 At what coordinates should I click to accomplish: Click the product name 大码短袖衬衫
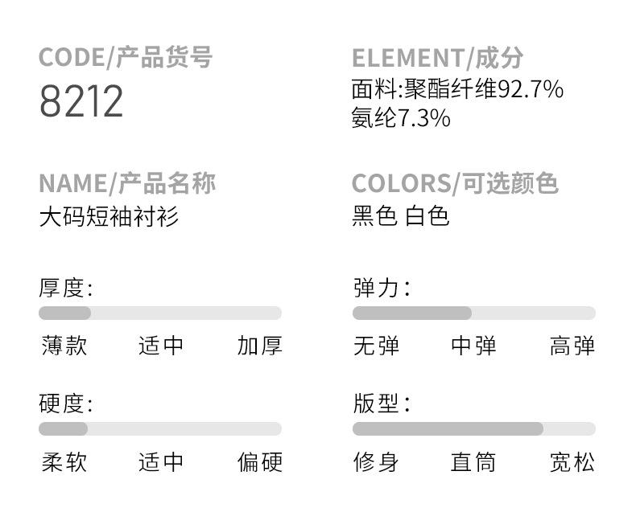pyautogui.click(x=109, y=217)
